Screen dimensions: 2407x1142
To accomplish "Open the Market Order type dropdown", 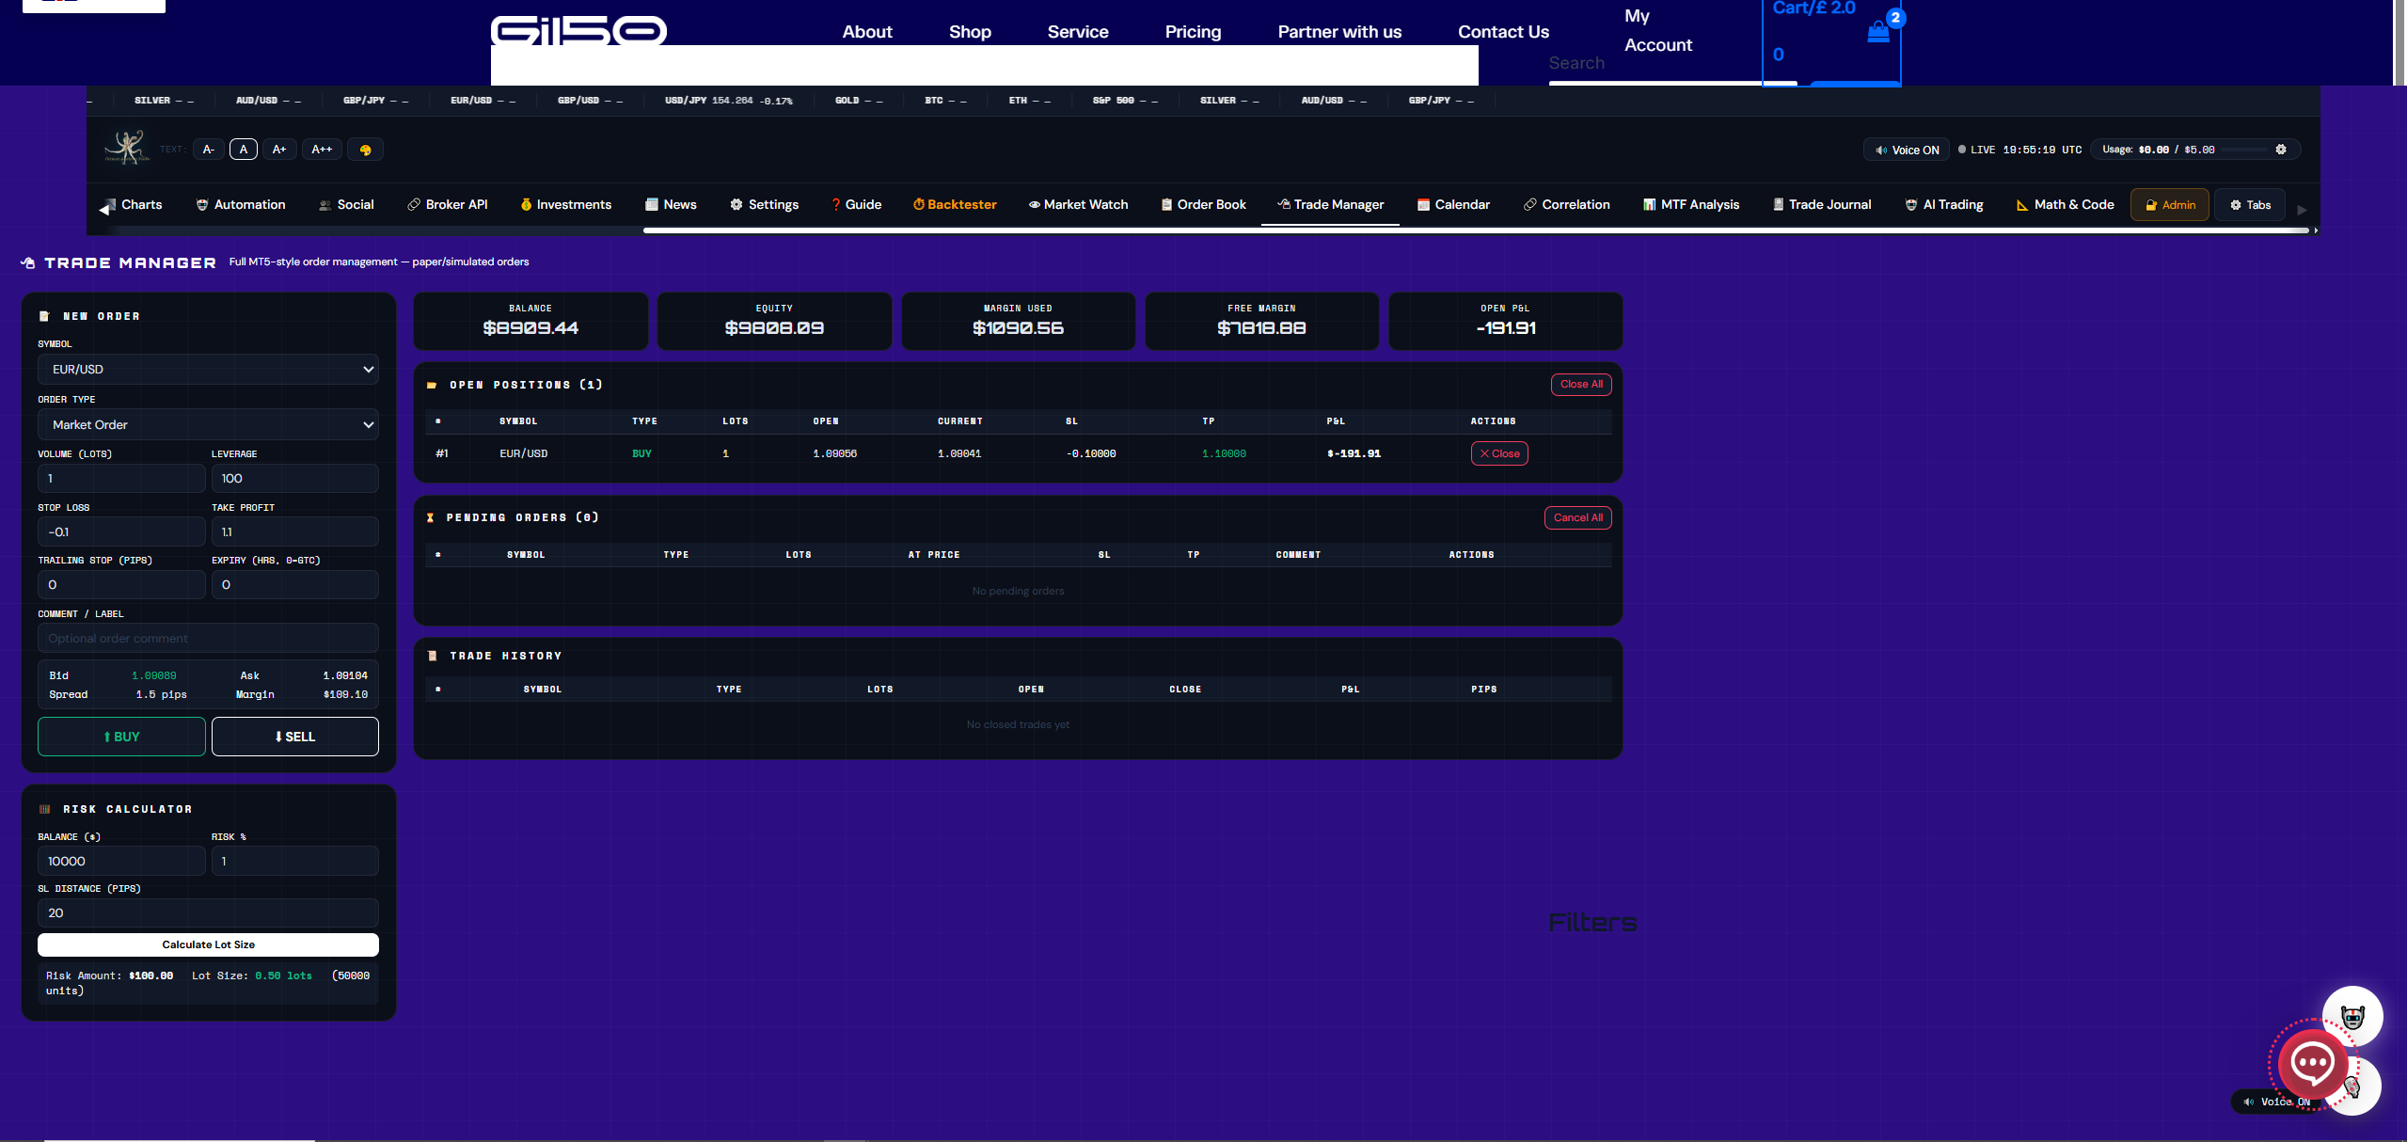I will pos(208,425).
